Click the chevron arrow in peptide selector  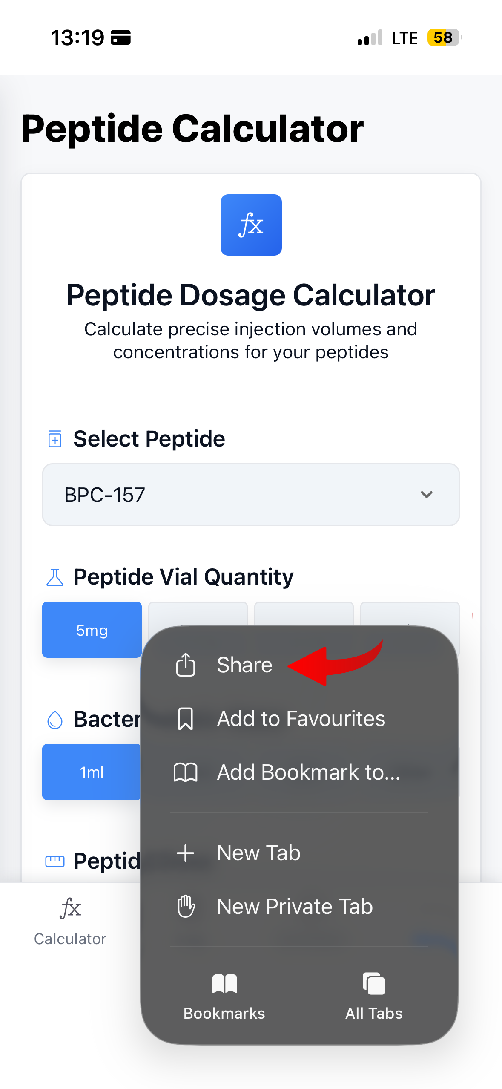[426, 495]
